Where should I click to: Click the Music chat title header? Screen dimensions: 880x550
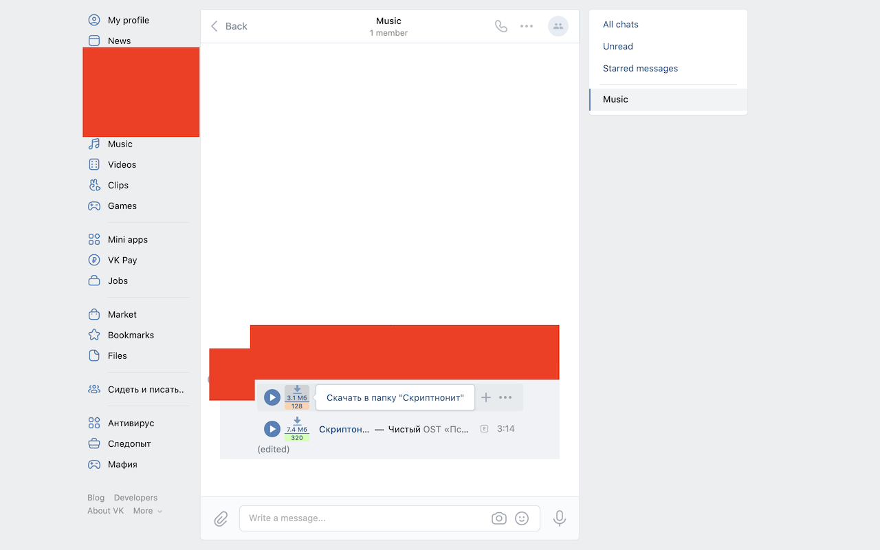pyautogui.click(x=388, y=21)
